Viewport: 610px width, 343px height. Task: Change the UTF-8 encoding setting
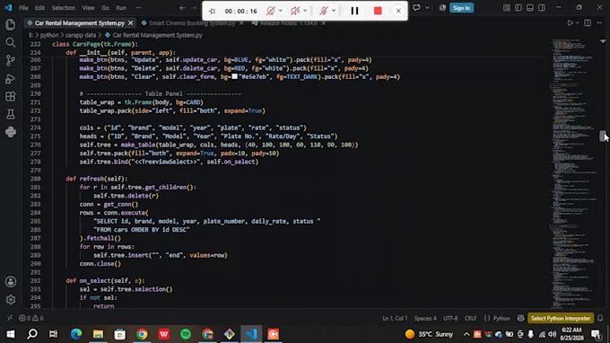pyautogui.click(x=450, y=318)
